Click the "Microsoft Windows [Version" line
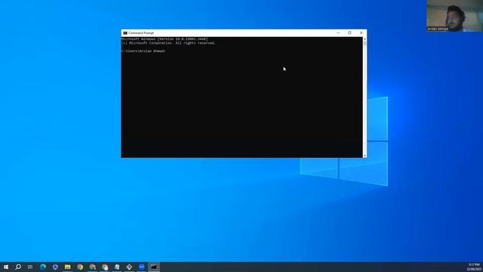Screen dimensions: 483x272 165,39
